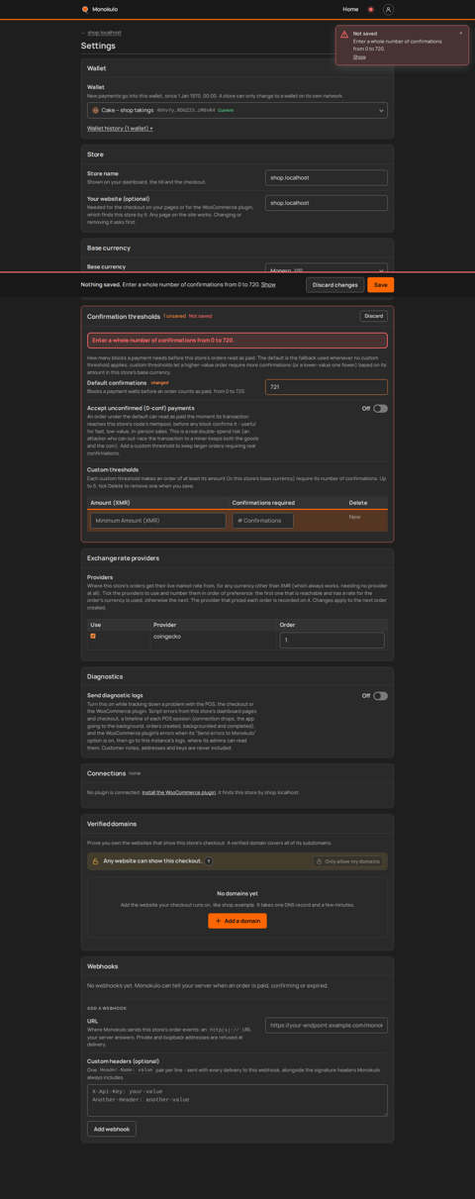Close the Not saved alert

(x=460, y=33)
